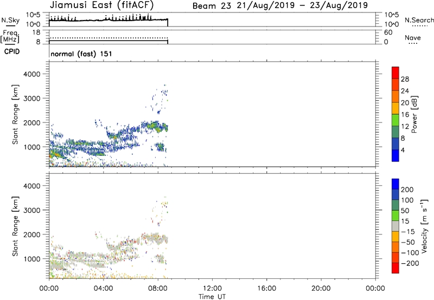Click the 'Velocity [m s-1]' colorbar label
Screen dimensions: 434x300
pos(424,226)
